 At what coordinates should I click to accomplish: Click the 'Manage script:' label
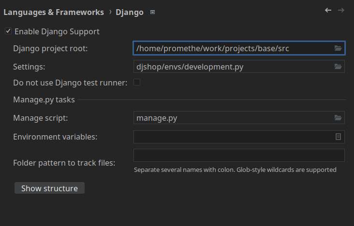41,118
